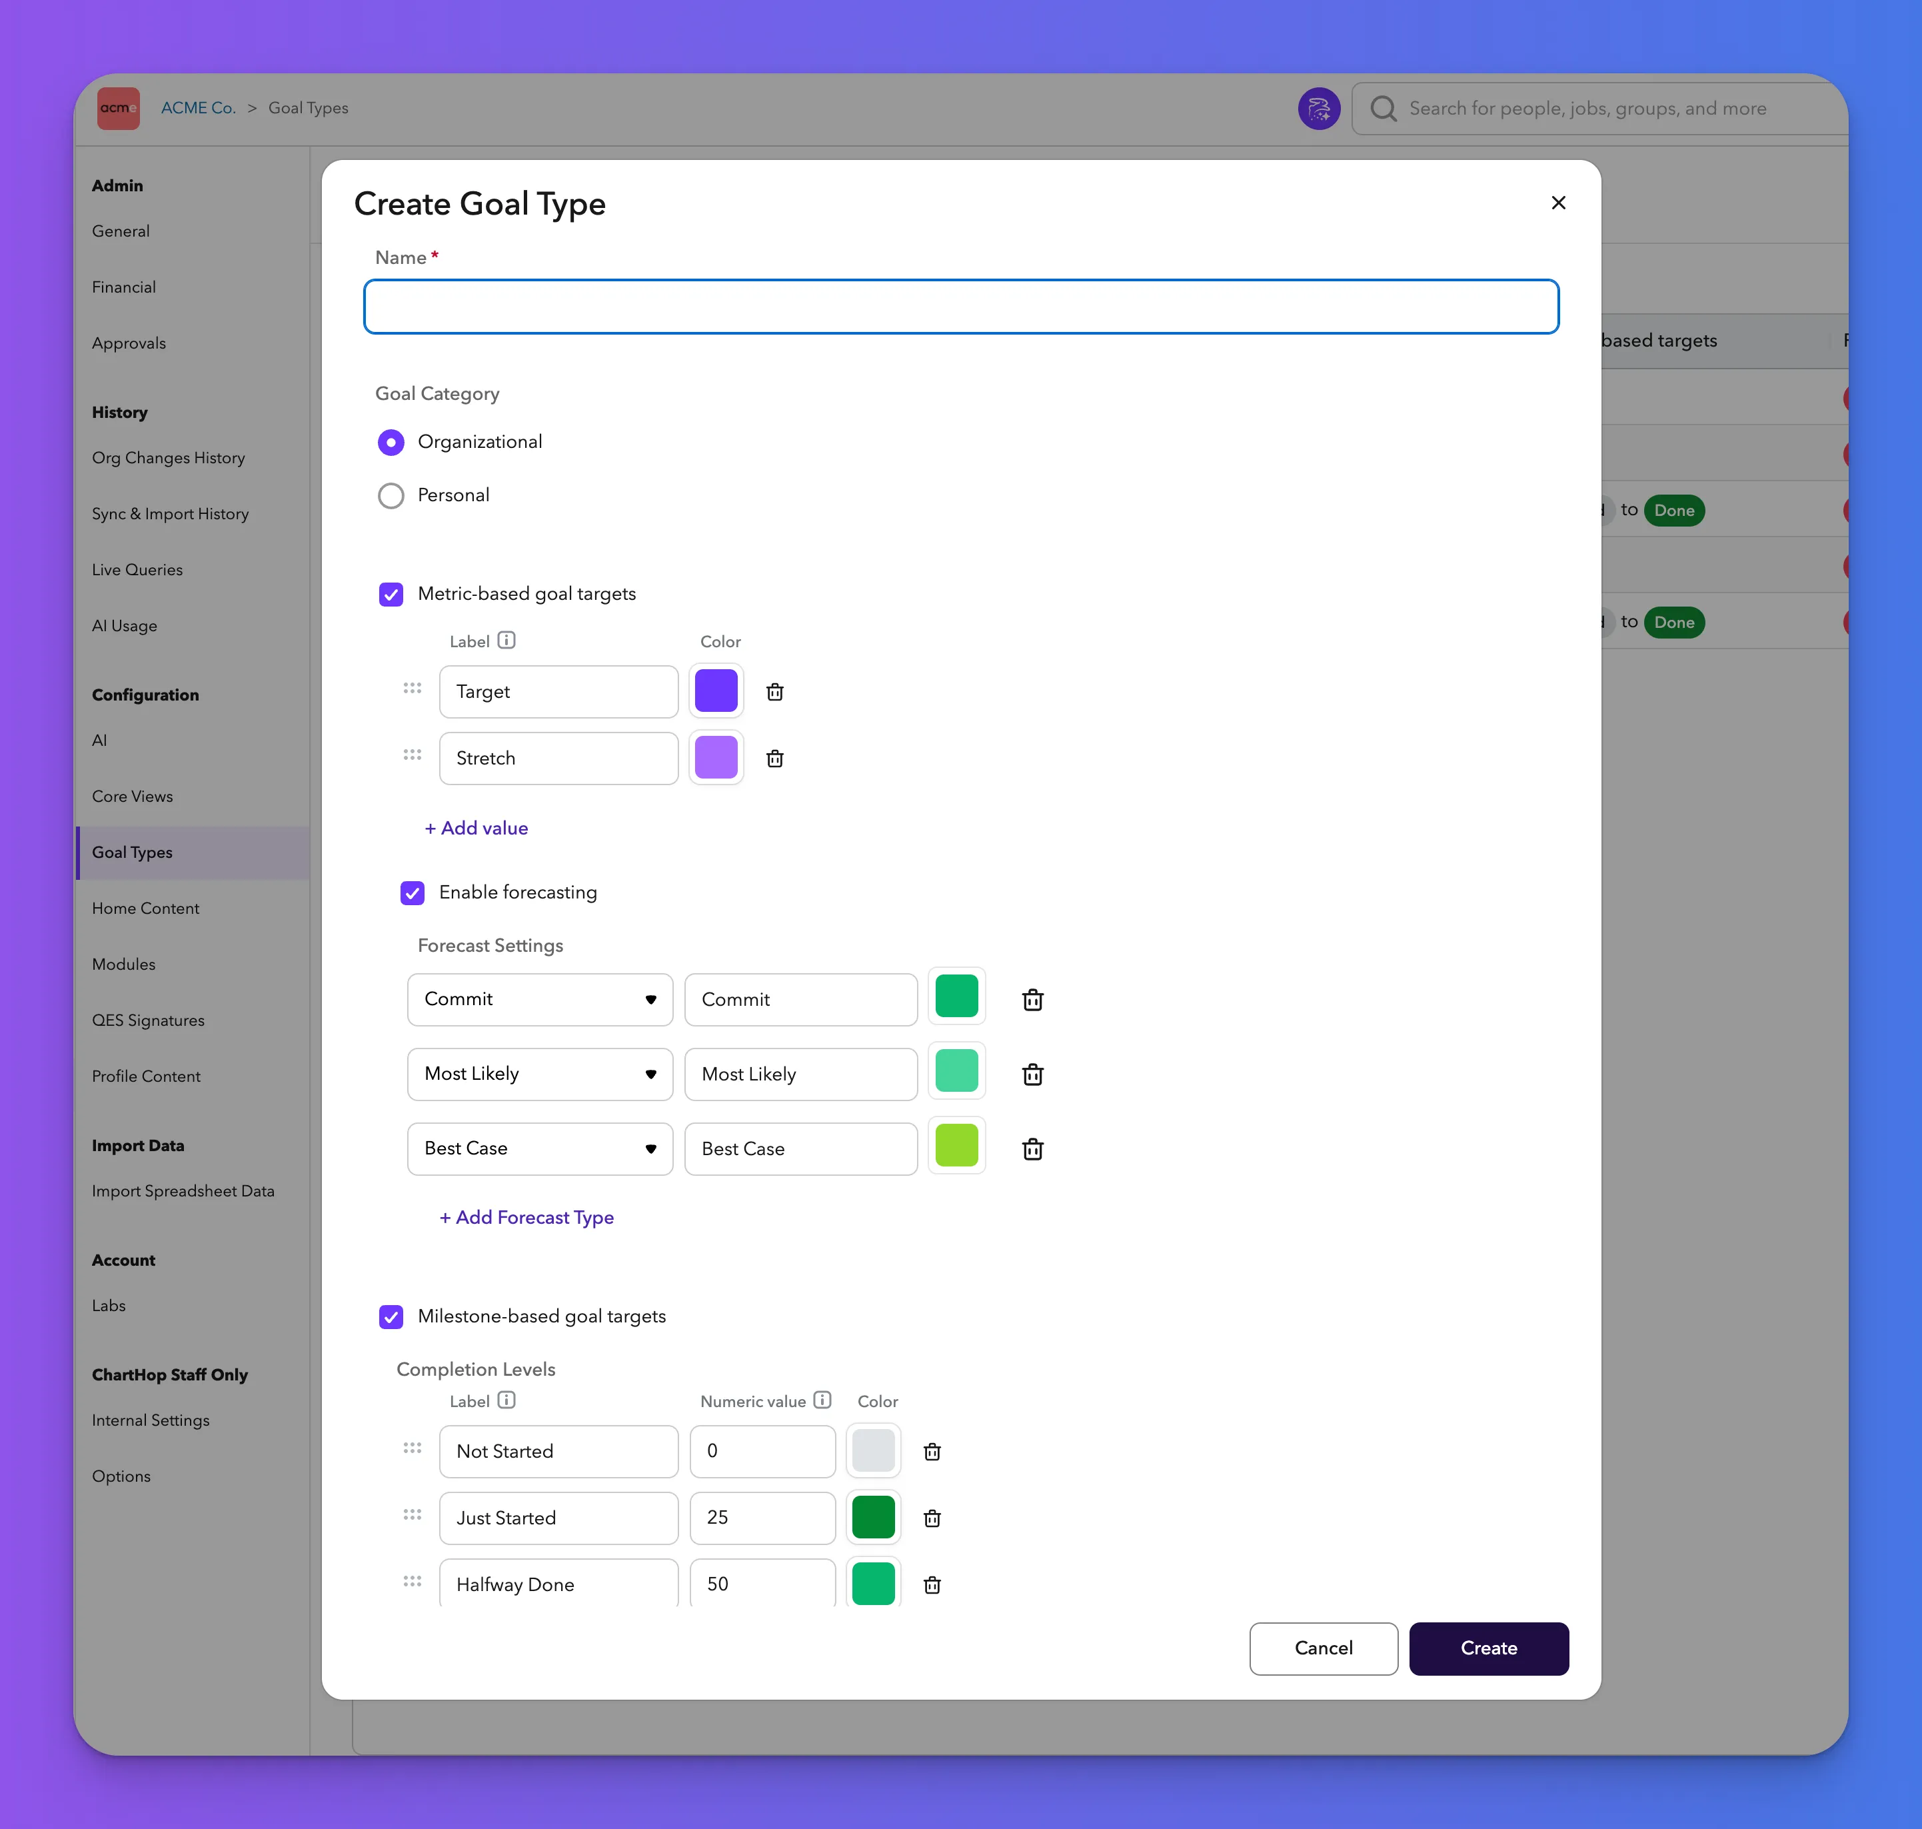1922x1829 pixels.
Task: Open the Stretch light purple color swatch
Action: click(x=716, y=758)
